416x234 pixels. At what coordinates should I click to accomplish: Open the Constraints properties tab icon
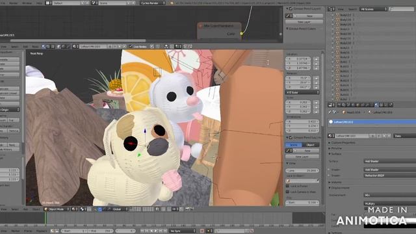click(x=363, y=105)
